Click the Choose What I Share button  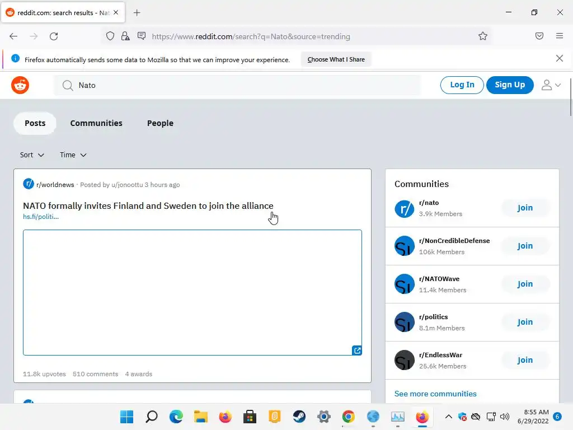(336, 59)
